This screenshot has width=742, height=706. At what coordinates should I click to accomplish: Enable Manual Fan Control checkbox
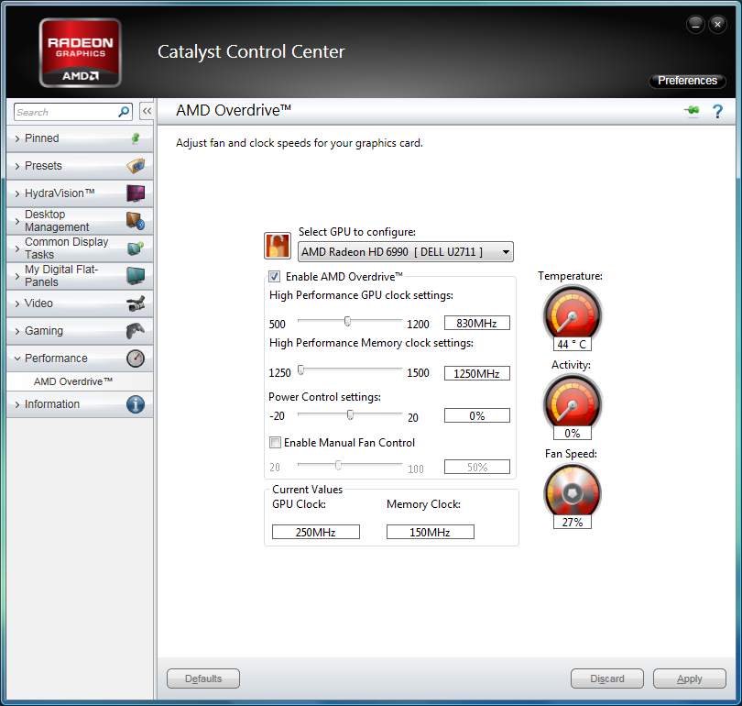[x=275, y=442]
